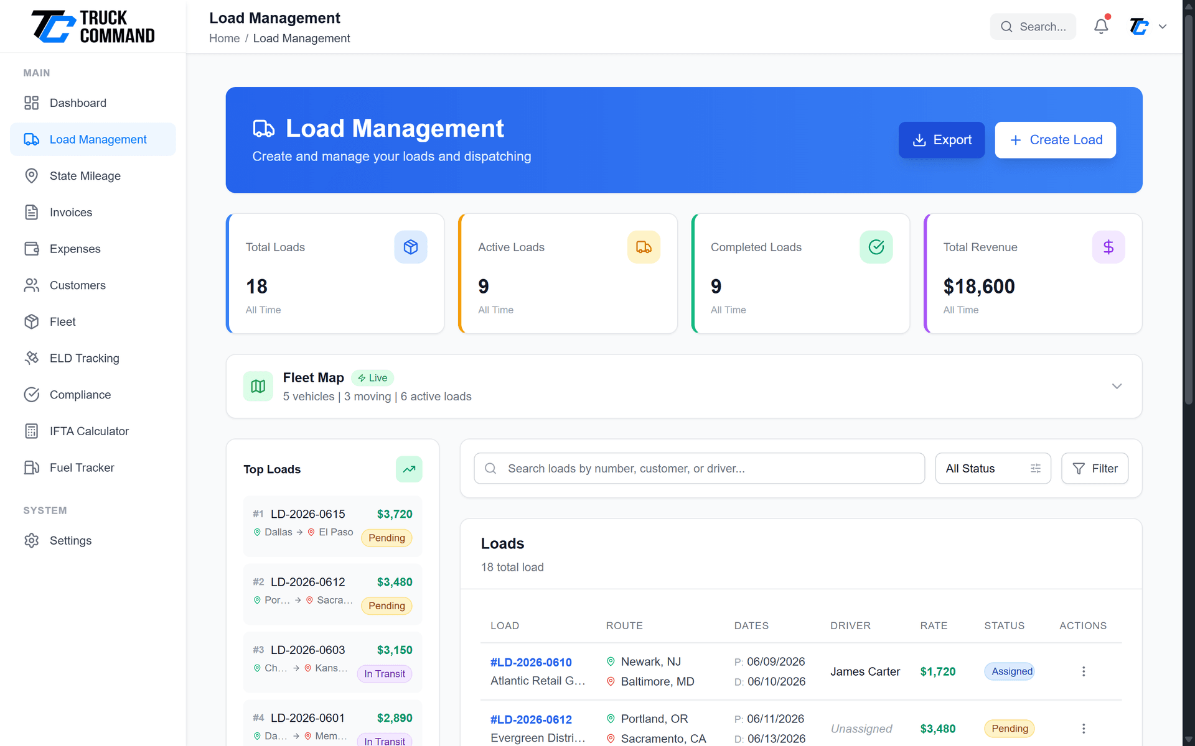This screenshot has width=1195, height=746.
Task: Click the Fleet cube icon
Action: point(32,322)
